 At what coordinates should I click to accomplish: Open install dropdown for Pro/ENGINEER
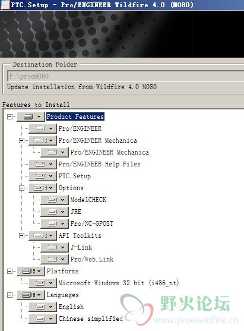tap(43, 128)
